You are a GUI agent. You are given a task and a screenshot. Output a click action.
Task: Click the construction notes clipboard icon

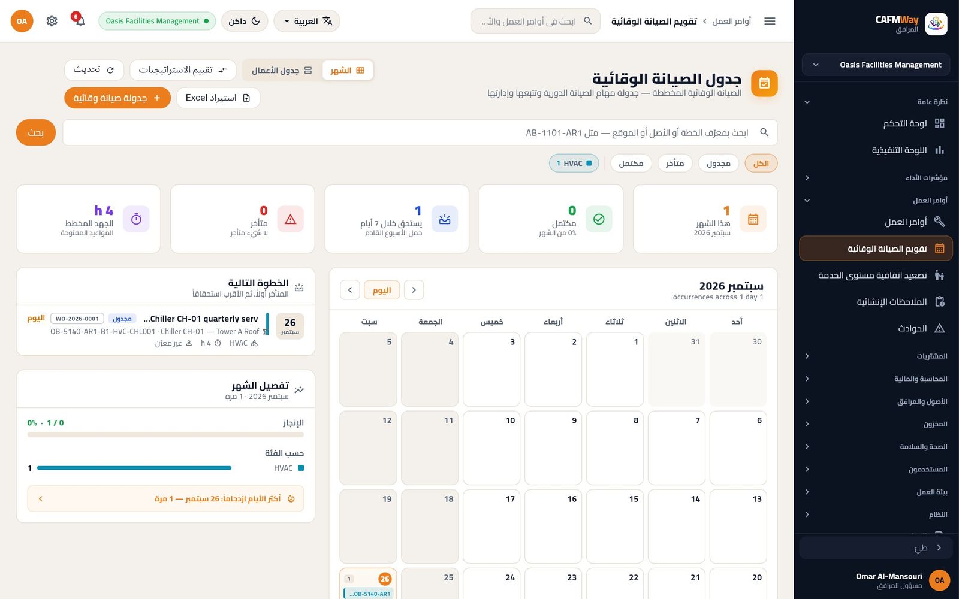[x=939, y=301]
